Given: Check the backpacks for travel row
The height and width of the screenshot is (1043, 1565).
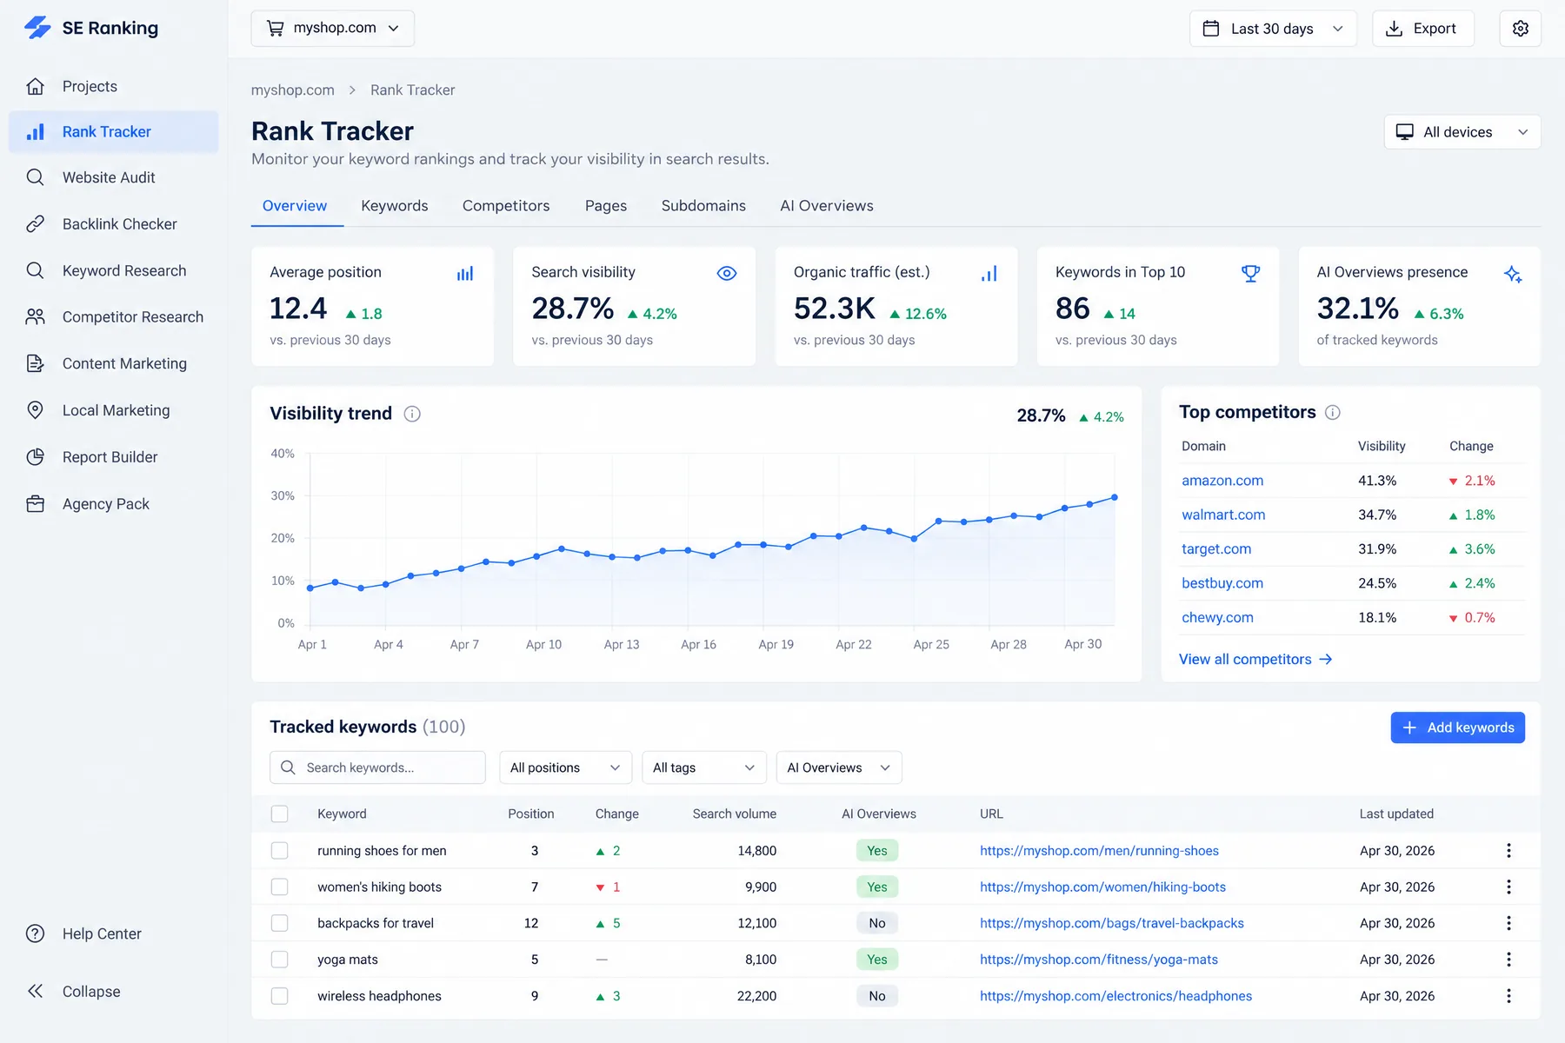Looking at the screenshot, I should point(279,923).
